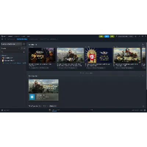
Task: Click the download progress bar in status bar
Action: tap(72, 111)
